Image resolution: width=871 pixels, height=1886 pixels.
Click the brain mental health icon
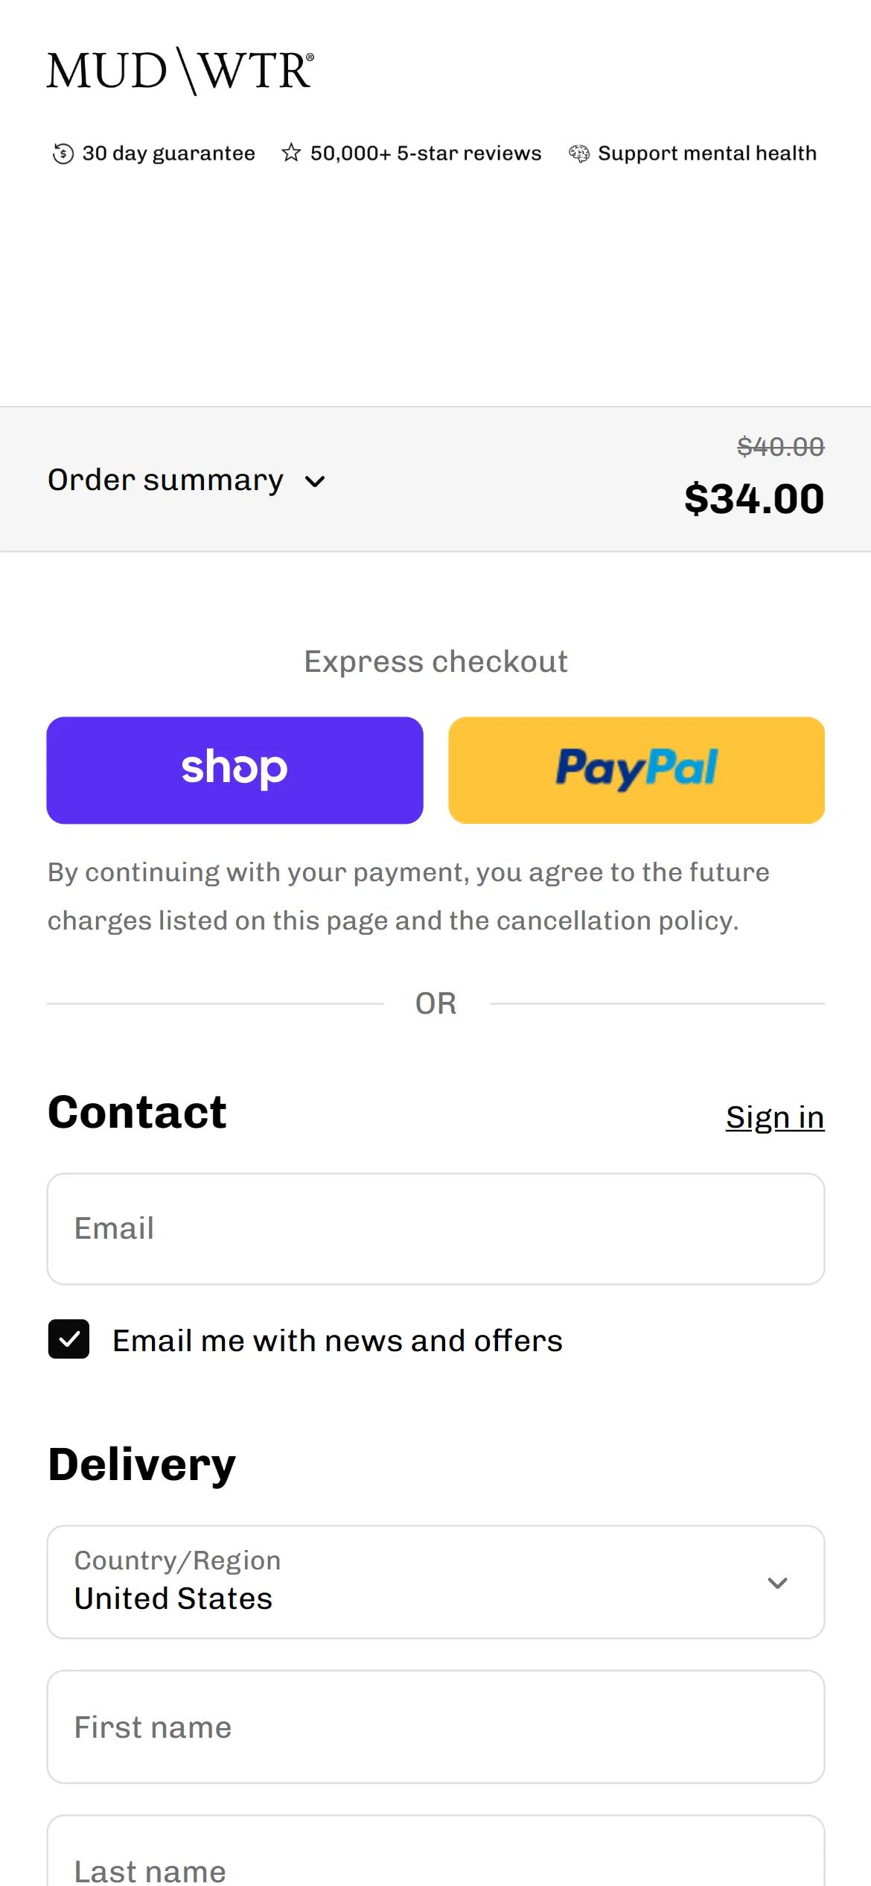click(x=579, y=153)
